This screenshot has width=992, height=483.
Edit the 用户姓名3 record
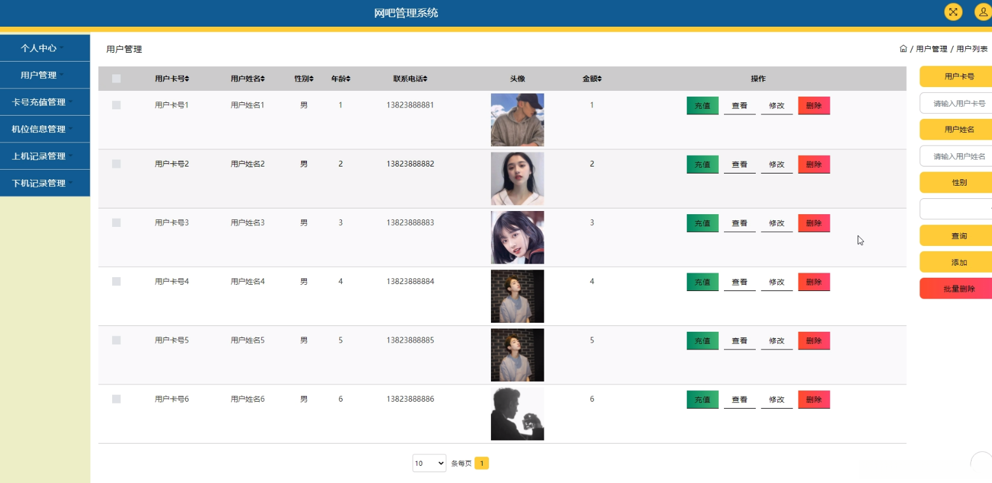click(x=777, y=223)
